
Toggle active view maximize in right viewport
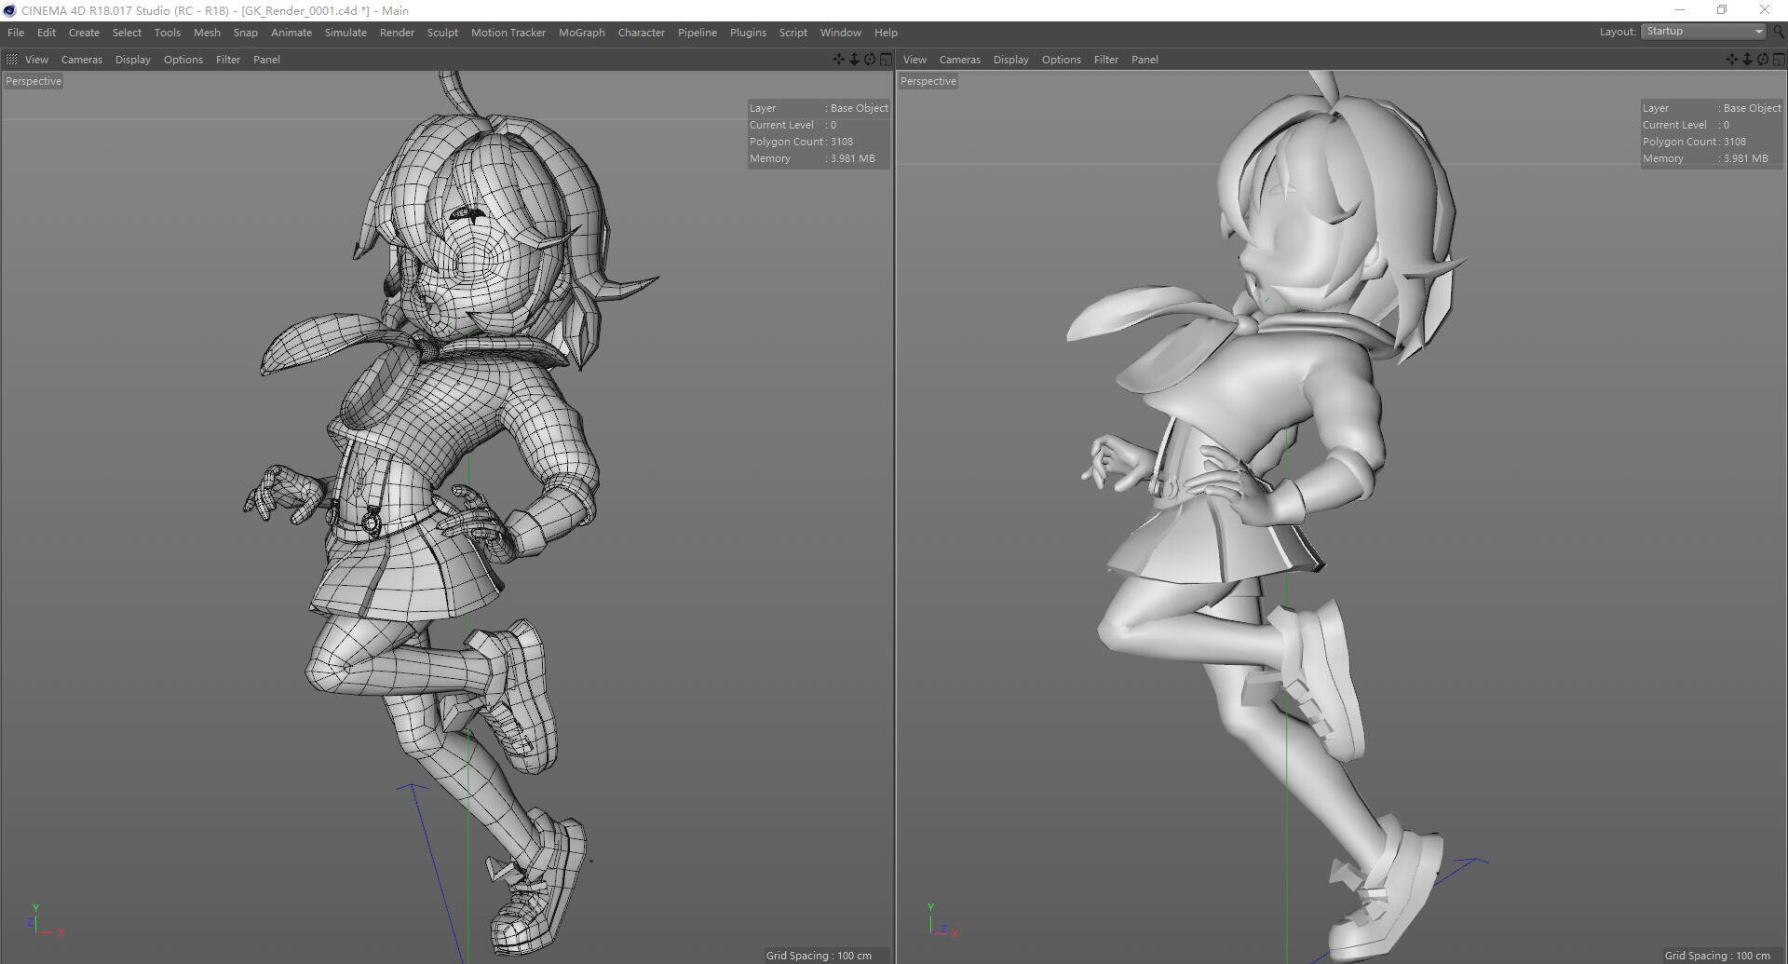(1779, 60)
